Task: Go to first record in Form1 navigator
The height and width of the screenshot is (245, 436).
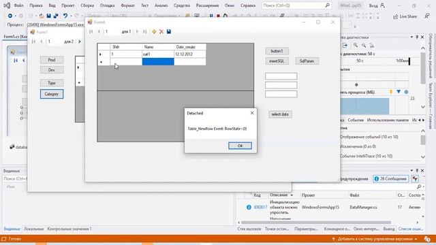Action: [33, 42]
